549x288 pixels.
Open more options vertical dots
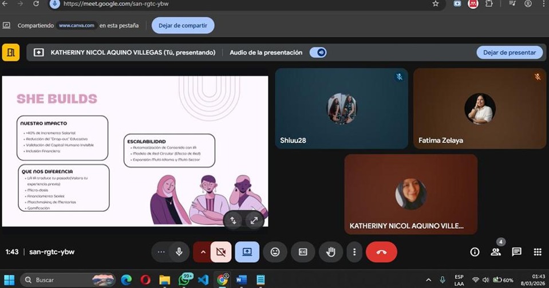pos(354,252)
